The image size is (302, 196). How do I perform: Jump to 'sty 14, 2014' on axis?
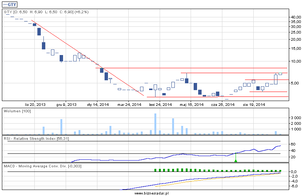(98, 105)
